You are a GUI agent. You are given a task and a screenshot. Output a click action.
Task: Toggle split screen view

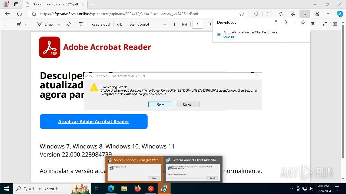pyautogui.click(x=269, y=14)
